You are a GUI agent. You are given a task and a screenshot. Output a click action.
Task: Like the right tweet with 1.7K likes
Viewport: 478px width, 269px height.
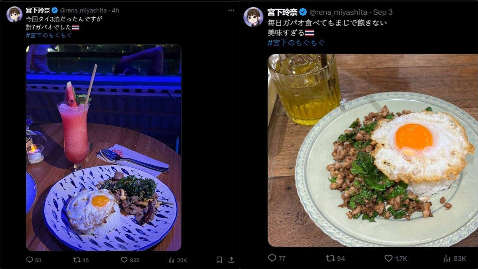pos(396,258)
